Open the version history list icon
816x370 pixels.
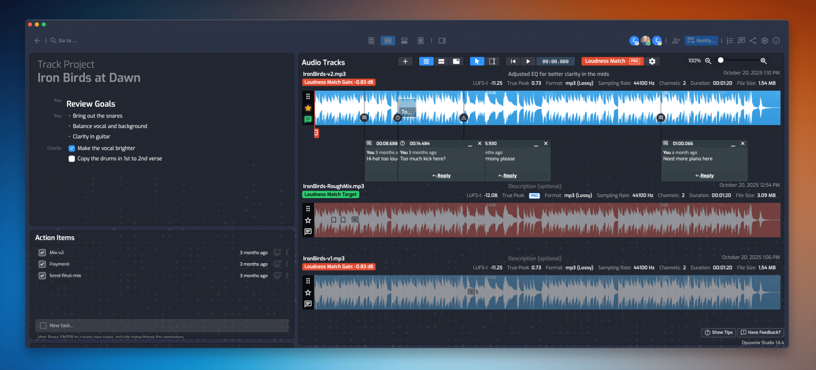[x=729, y=40]
